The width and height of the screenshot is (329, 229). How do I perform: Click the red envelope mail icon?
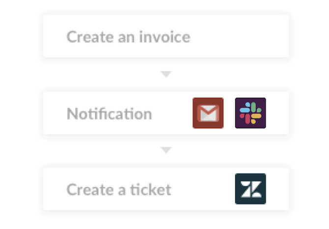tap(208, 113)
